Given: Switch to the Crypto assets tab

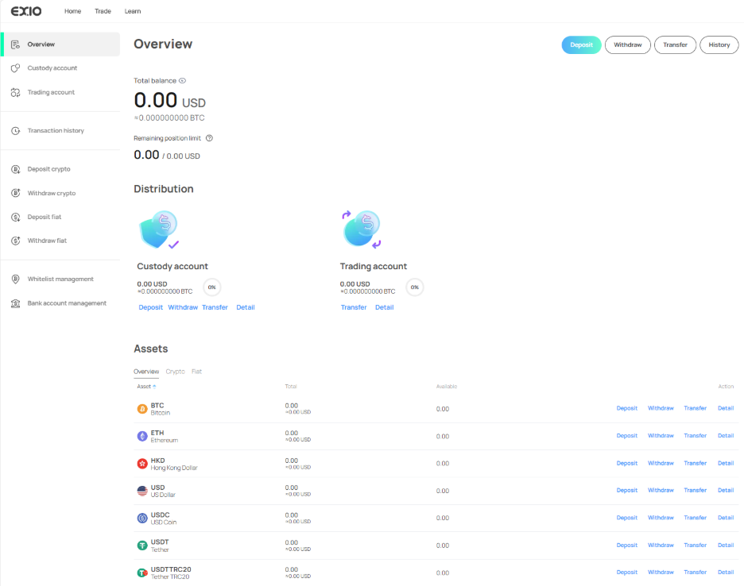Looking at the screenshot, I should point(175,372).
